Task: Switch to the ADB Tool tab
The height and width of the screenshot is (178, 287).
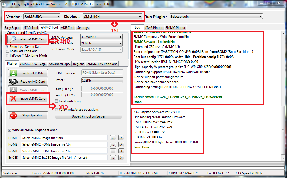Action: point(68,28)
